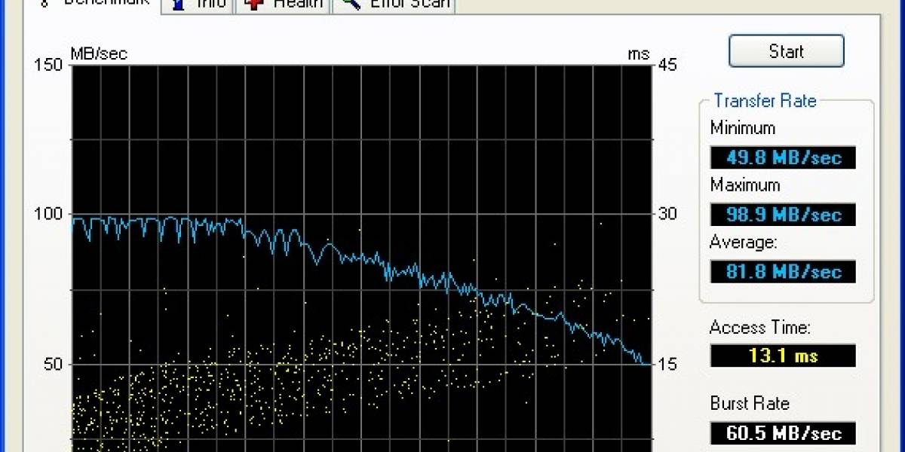Screen dimensions: 905x452
Task: Click the MB/sec axis unit label
Action: click(x=99, y=53)
